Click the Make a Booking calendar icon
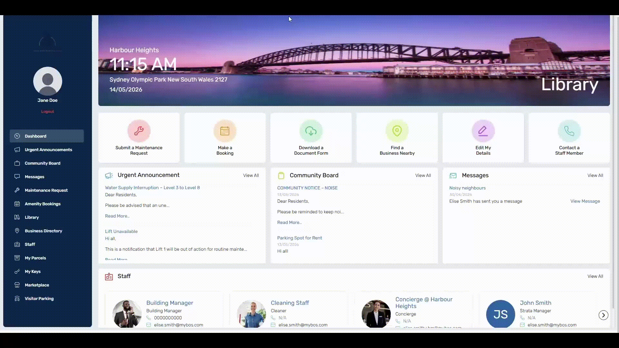The width and height of the screenshot is (619, 348). [x=225, y=131]
